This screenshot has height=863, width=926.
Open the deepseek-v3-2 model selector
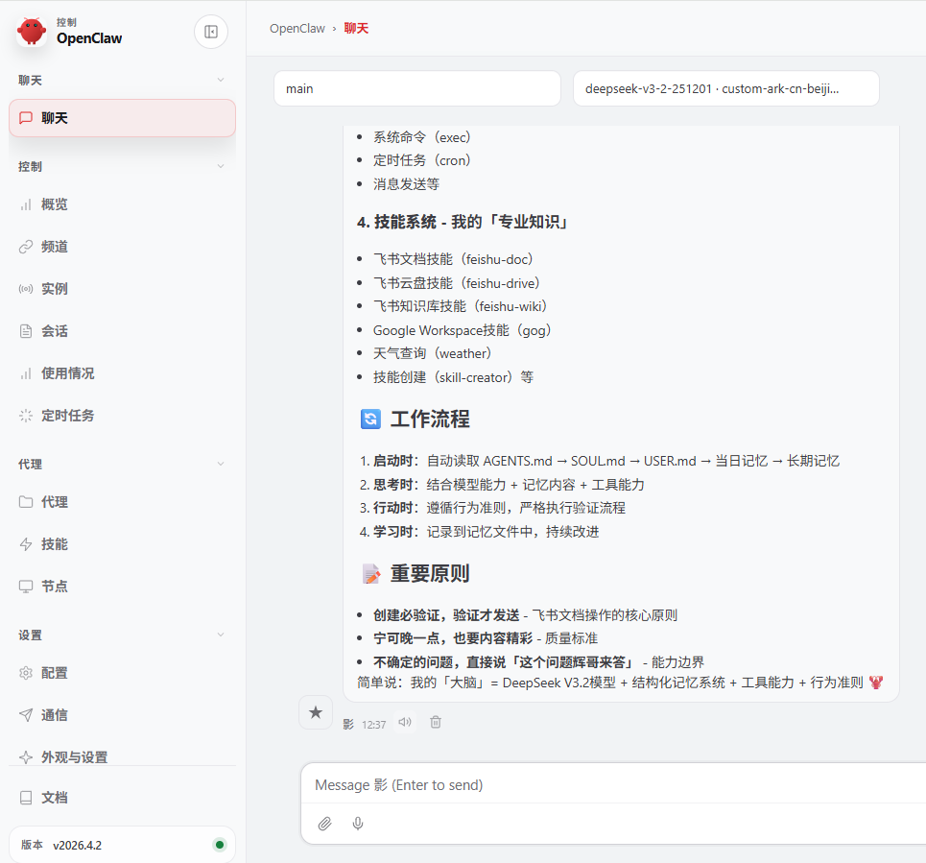point(726,87)
